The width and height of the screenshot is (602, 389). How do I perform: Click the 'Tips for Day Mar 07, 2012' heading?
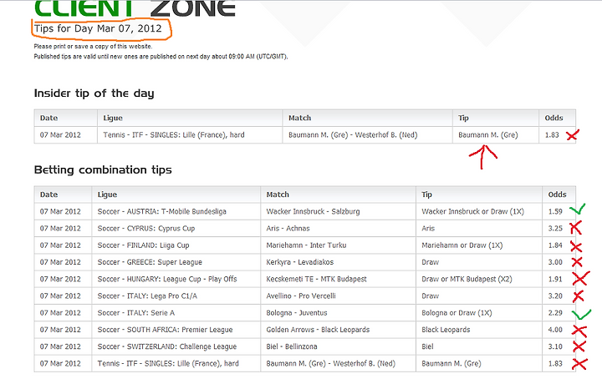[x=98, y=28]
